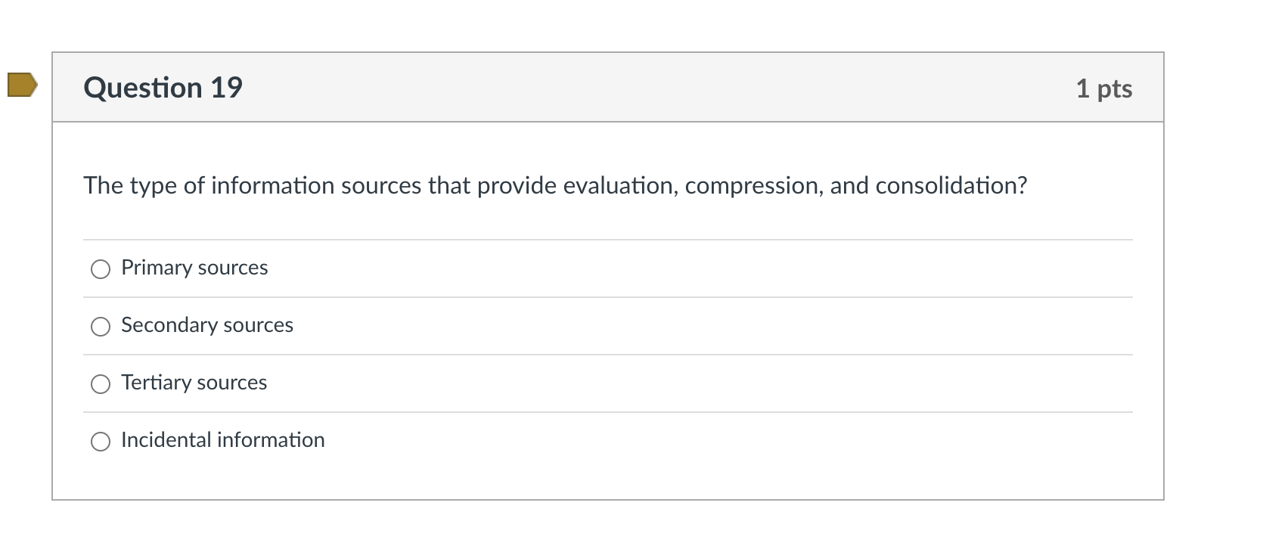Viewport: 1263px width, 546px height.
Task: Click the "Question 19" heading
Action: click(x=163, y=88)
